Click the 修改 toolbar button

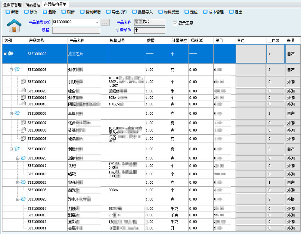(x=31, y=12)
